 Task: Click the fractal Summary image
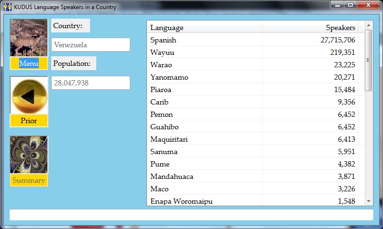tap(29, 155)
